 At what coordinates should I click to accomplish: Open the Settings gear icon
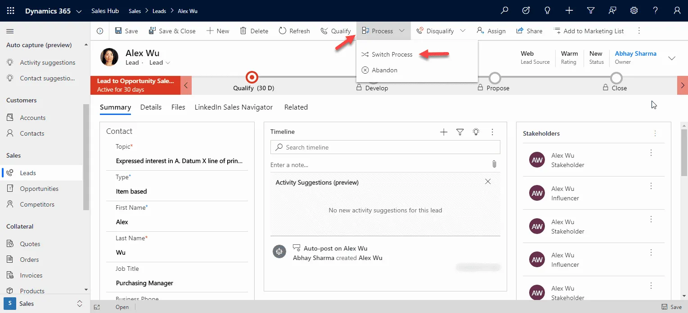tap(634, 10)
